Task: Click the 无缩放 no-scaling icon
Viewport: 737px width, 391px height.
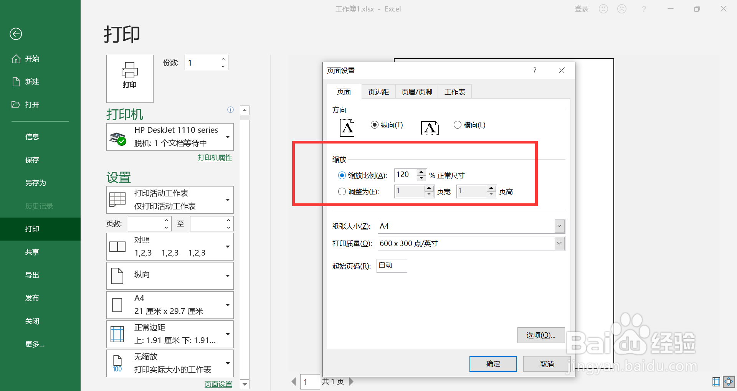Action: [x=117, y=363]
